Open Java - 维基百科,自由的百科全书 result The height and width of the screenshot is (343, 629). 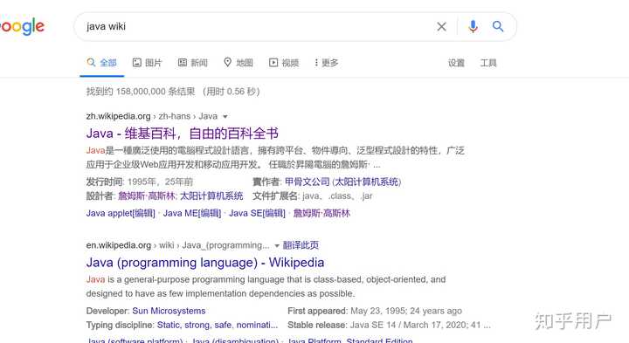[x=182, y=133]
